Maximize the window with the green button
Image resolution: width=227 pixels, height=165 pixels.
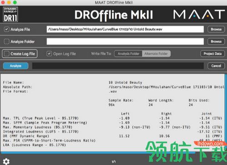[15, 2]
